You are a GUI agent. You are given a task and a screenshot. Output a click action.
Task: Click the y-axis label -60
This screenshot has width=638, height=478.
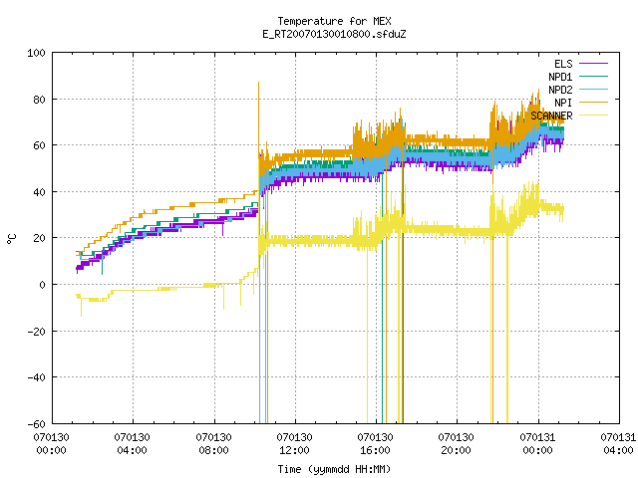(36, 424)
